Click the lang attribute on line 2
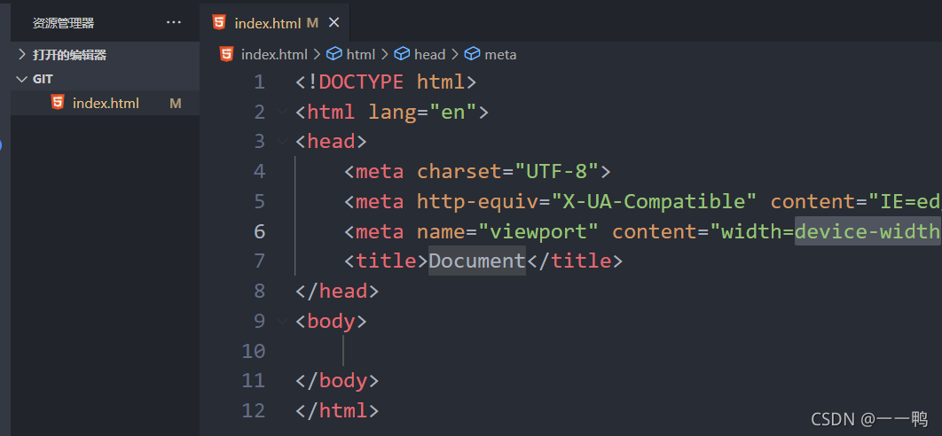 [392, 112]
